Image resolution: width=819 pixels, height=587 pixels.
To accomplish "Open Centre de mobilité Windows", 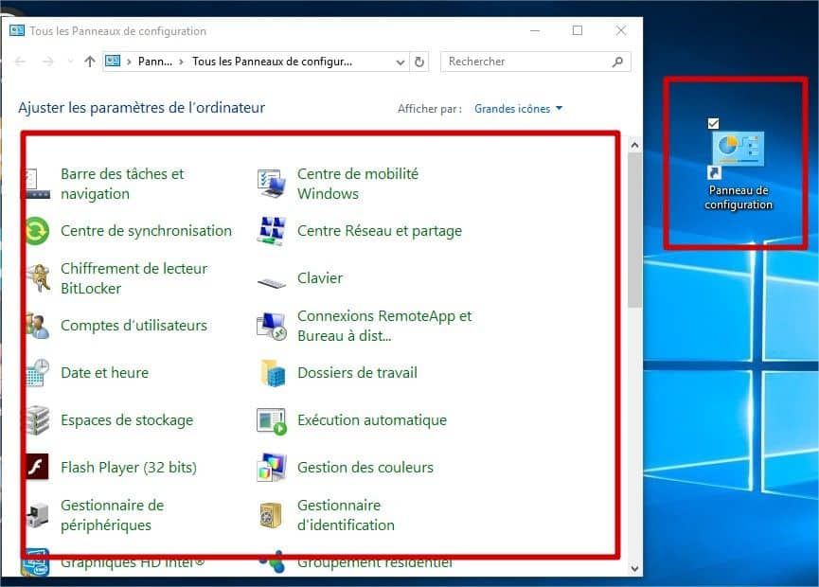I will [358, 184].
